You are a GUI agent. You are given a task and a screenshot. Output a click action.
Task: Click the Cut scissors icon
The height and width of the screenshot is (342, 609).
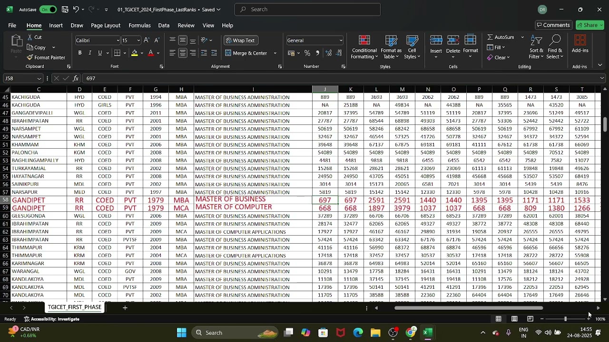point(29,37)
